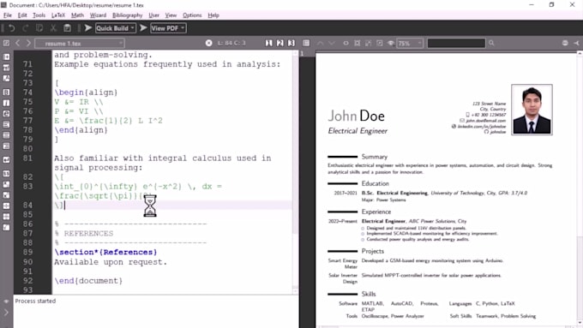Click the editor vertical scrollbar
Viewport: 583px width, 328px height.
coord(295,173)
